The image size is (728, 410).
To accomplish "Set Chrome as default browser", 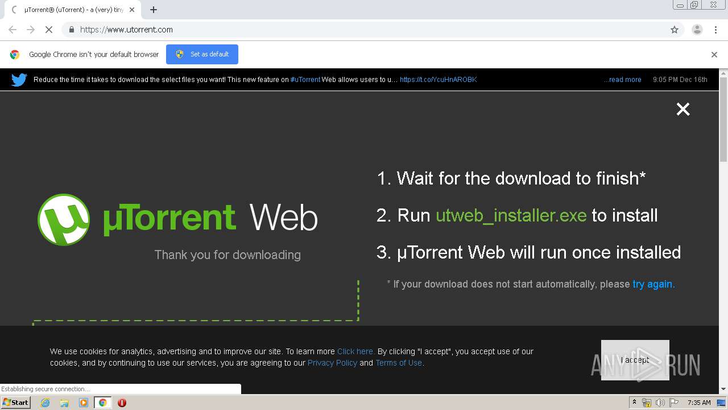I will point(202,54).
